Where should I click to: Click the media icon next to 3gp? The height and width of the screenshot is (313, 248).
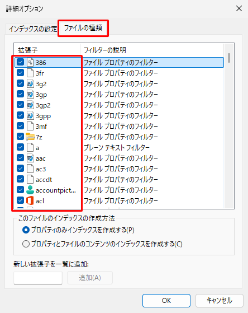click(30, 95)
